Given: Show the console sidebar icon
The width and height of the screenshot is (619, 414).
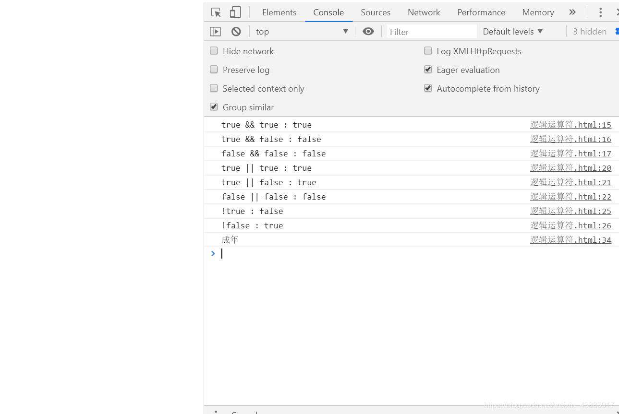Looking at the screenshot, I should [215, 32].
